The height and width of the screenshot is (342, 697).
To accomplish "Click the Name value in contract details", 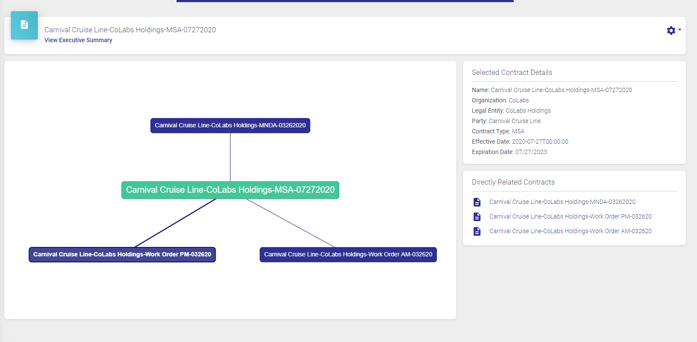I will click(x=561, y=90).
